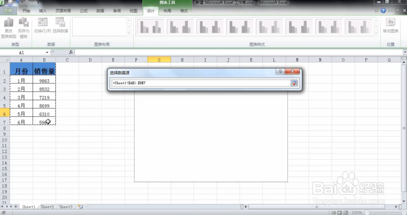Image resolution: width=407 pixels, height=215 pixels.
Task: Switch to Normal view in status bar
Action: [334, 213]
